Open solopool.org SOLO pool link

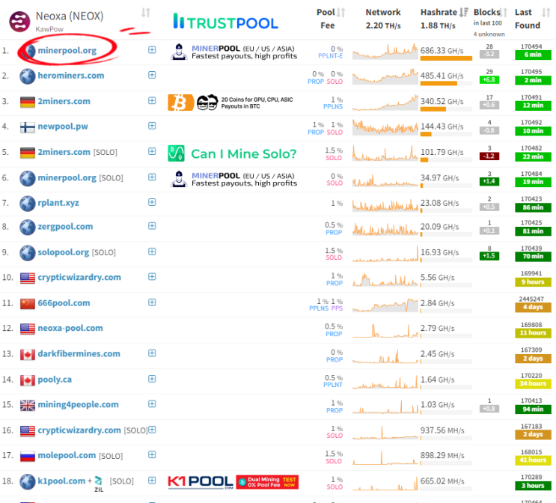[x=64, y=252]
